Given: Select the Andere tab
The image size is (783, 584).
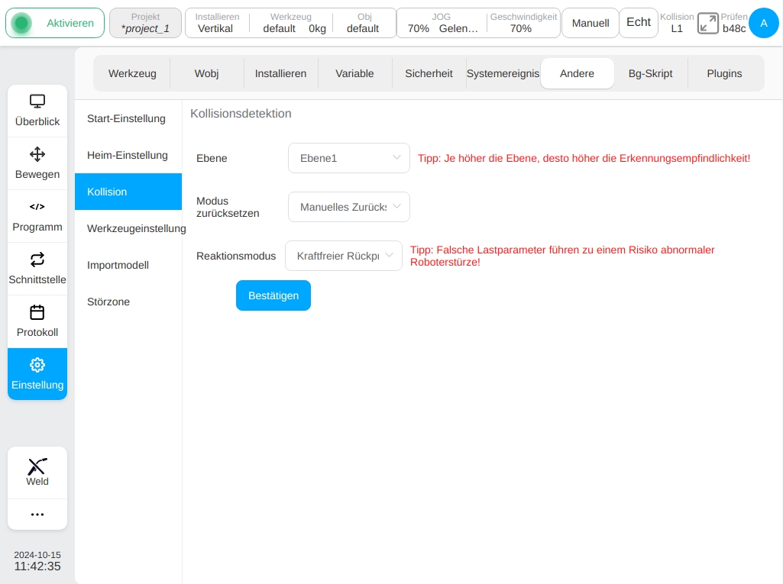Looking at the screenshot, I should [x=577, y=73].
